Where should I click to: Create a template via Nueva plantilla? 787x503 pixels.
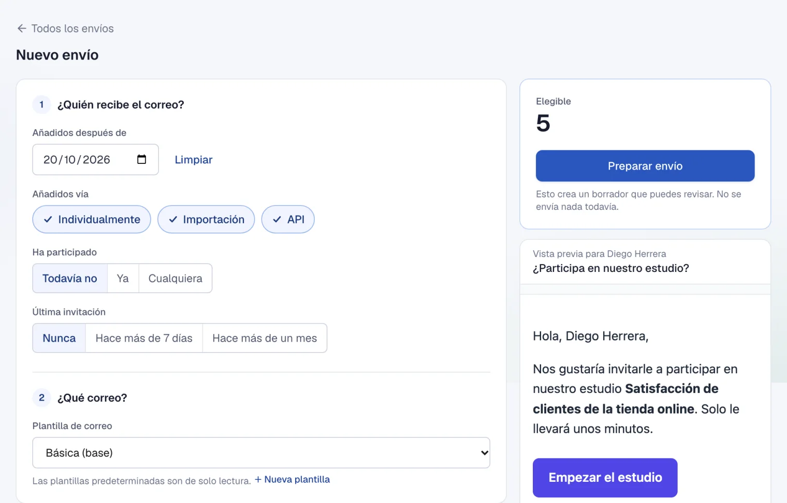click(292, 479)
